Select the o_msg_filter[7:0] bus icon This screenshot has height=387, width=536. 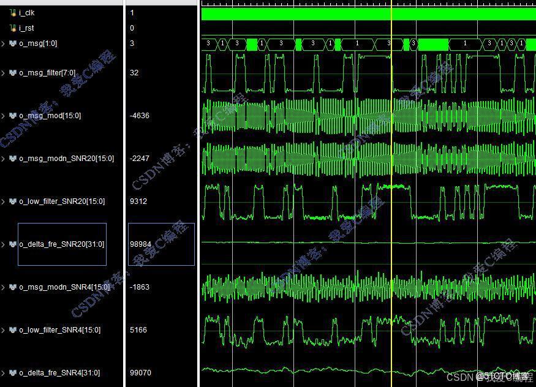point(13,73)
